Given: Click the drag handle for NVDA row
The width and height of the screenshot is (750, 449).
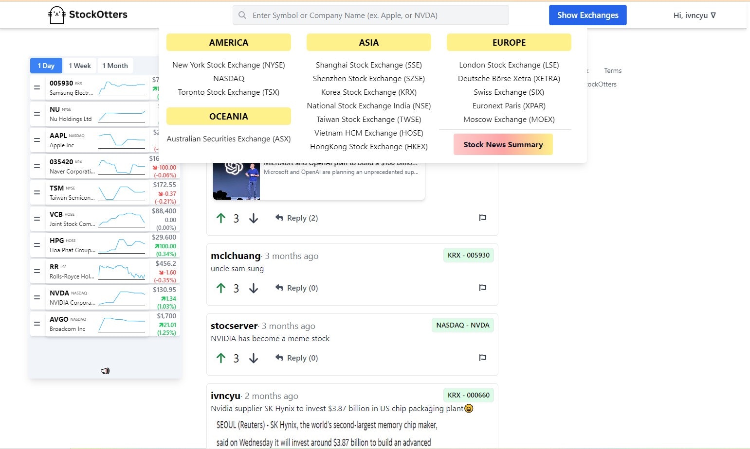Looking at the screenshot, I should pos(37,298).
